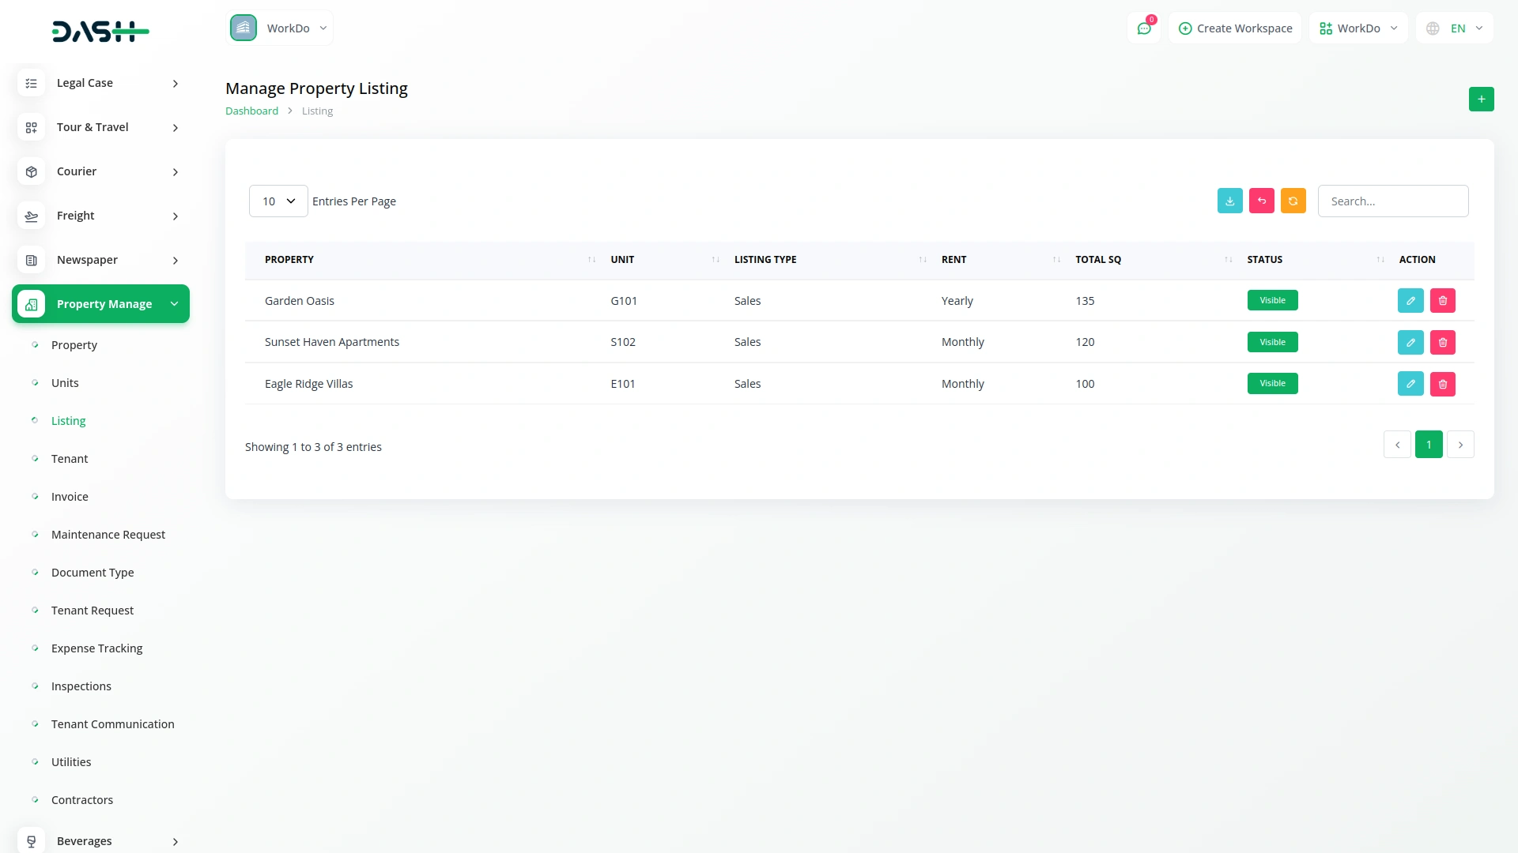Open the EN language dropdown
1518x853 pixels.
pos(1455,28)
